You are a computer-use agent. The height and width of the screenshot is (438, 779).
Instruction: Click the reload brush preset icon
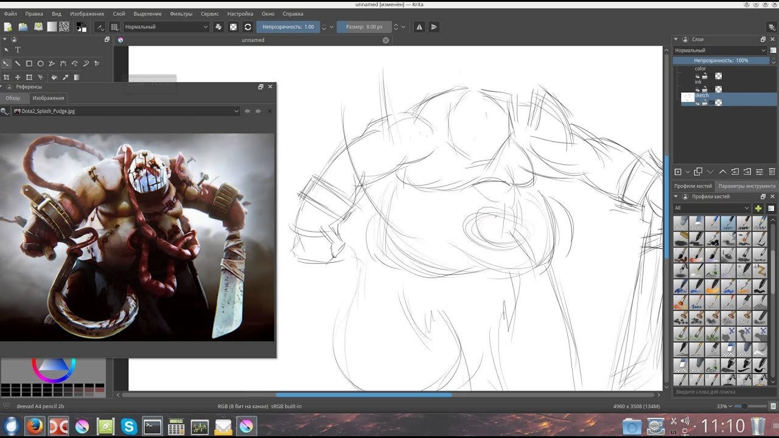[x=248, y=27]
